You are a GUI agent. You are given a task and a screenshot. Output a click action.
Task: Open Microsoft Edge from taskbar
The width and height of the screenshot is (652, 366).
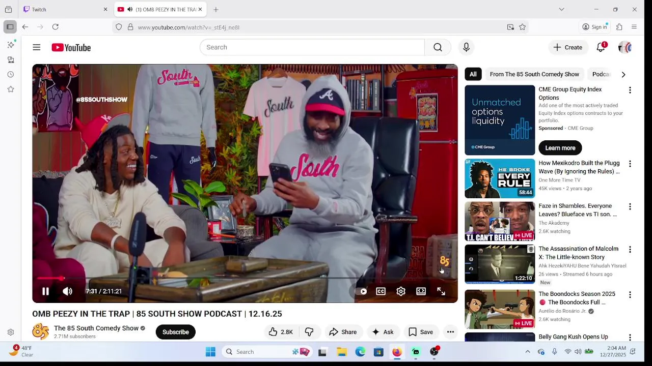click(360, 352)
